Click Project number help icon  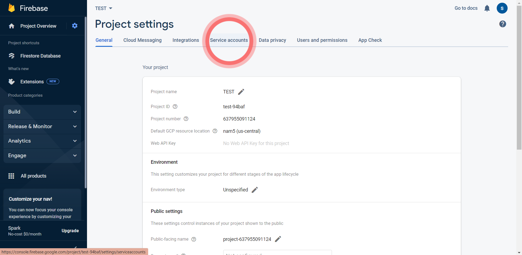pyautogui.click(x=186, y=119)
